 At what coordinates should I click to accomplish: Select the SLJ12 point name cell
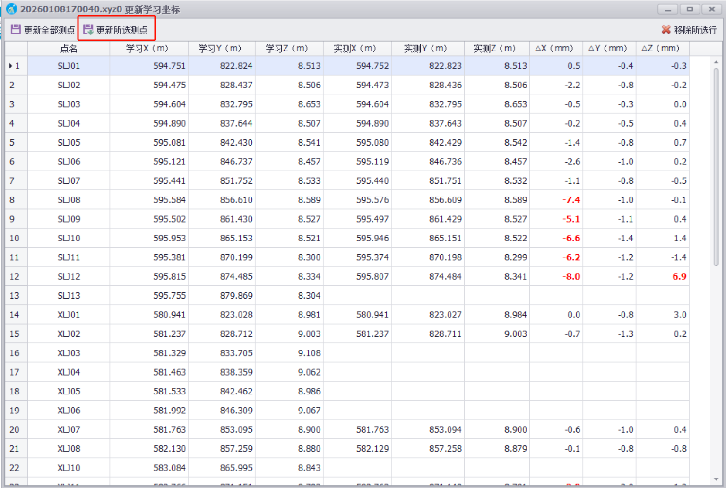click(69, 276)
